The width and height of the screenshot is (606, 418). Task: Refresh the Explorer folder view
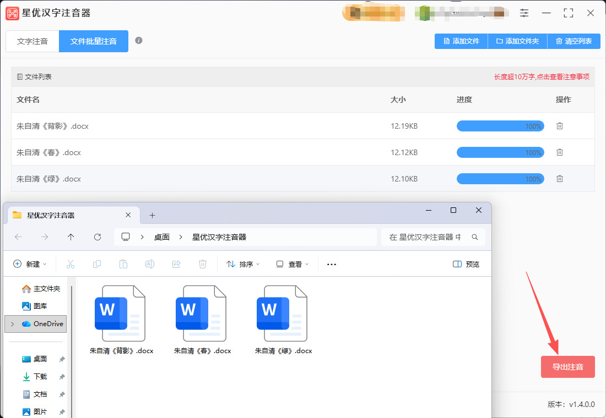point(98,237)
